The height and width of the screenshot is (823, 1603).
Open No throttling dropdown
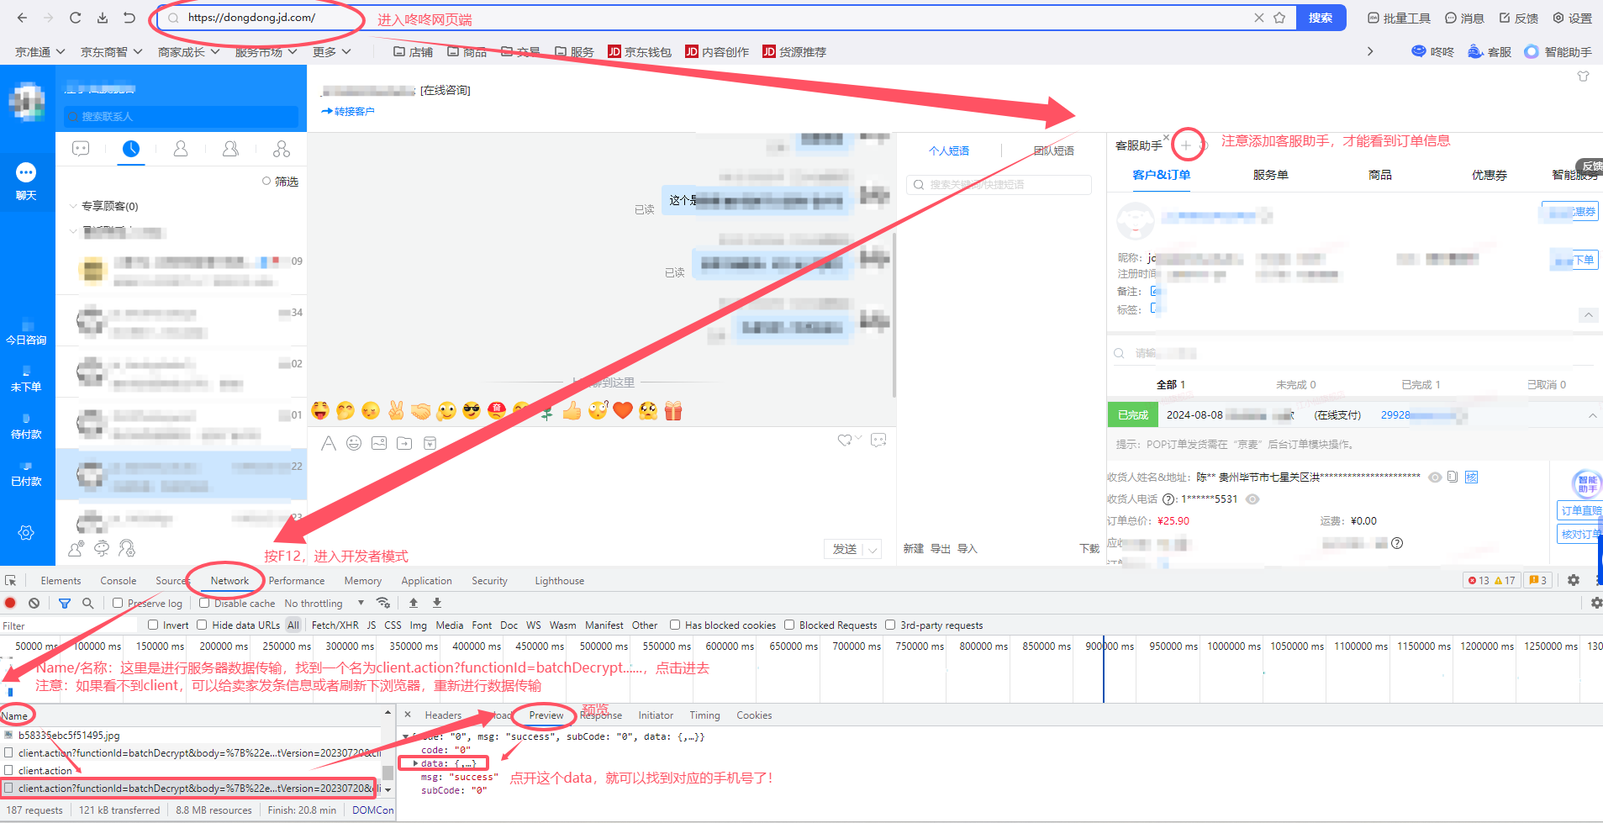pos(324,603)
